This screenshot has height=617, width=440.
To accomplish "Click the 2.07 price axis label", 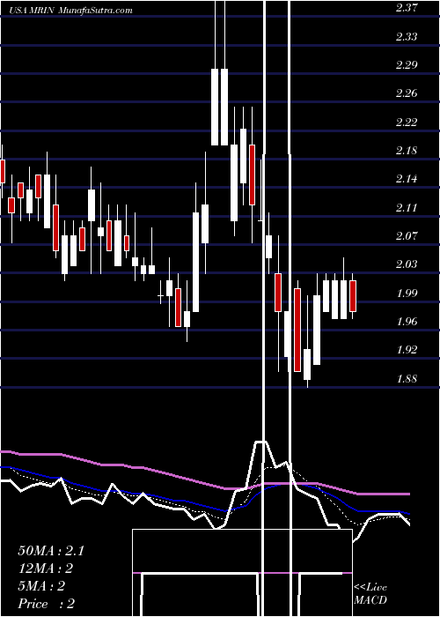I will (407, 235).
